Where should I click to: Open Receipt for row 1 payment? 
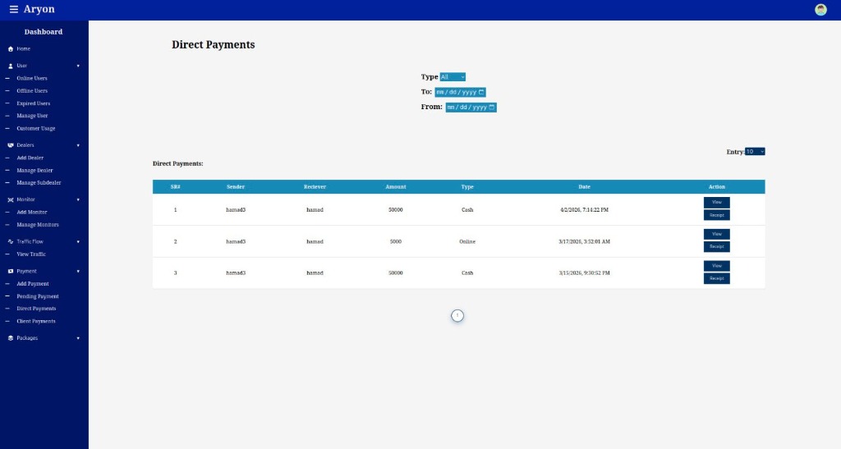(716, 215)
